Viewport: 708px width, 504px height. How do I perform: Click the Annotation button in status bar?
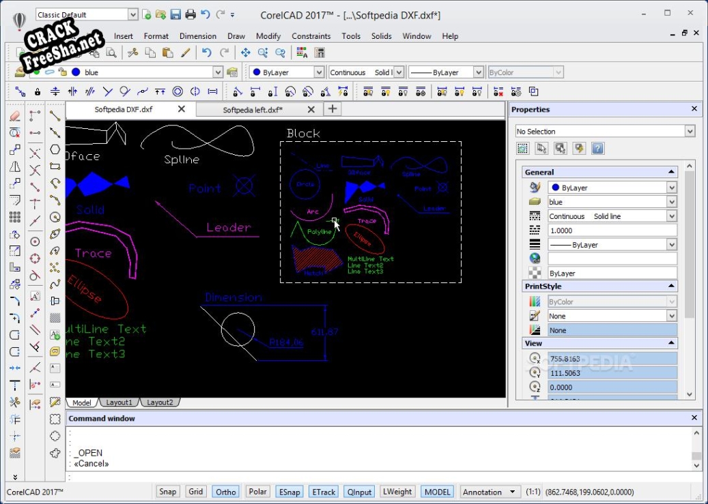click(x=490, y=492)
